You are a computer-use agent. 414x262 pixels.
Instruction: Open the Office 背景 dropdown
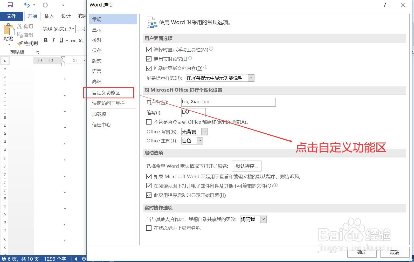(195, 132)
